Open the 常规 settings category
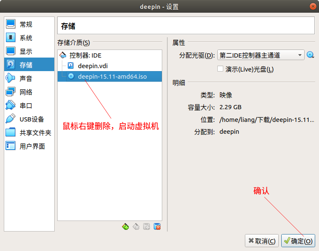Viewport: 319px width, 251px height. pos(29,24)
